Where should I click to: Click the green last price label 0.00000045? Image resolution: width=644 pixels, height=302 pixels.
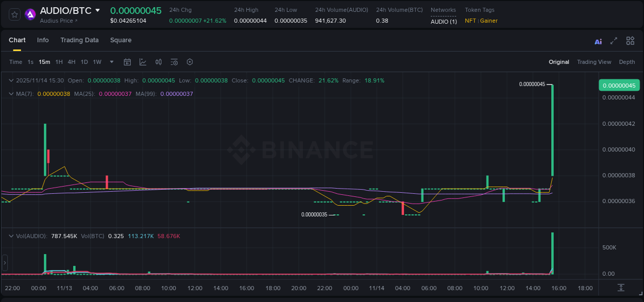point(619,85)
